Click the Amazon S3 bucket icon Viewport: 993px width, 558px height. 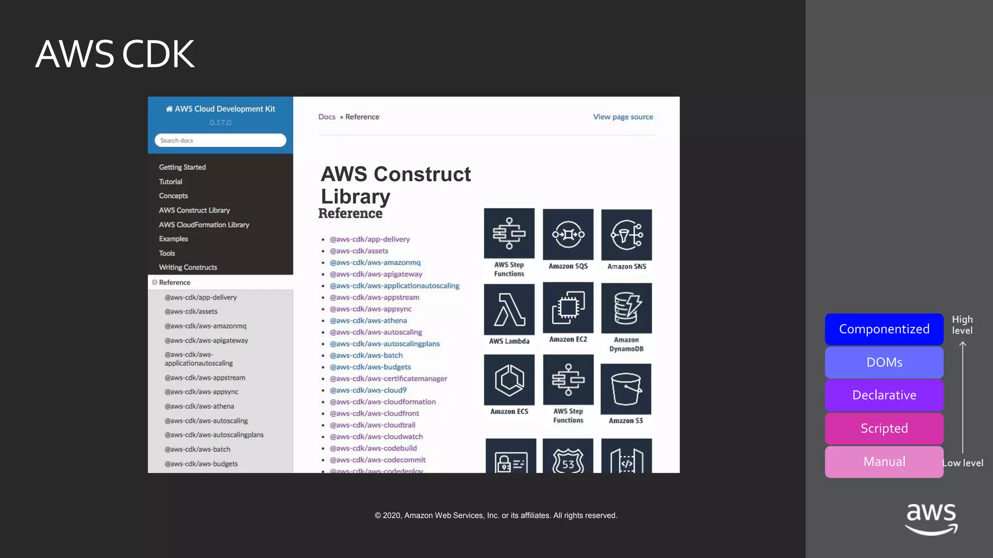tap(626, 389)
